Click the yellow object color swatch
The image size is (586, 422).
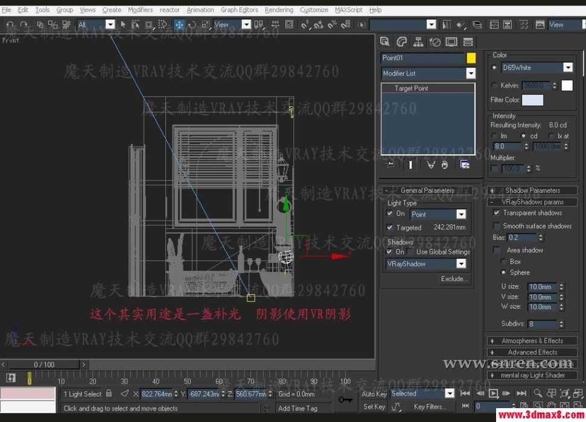tap(471, 58)
